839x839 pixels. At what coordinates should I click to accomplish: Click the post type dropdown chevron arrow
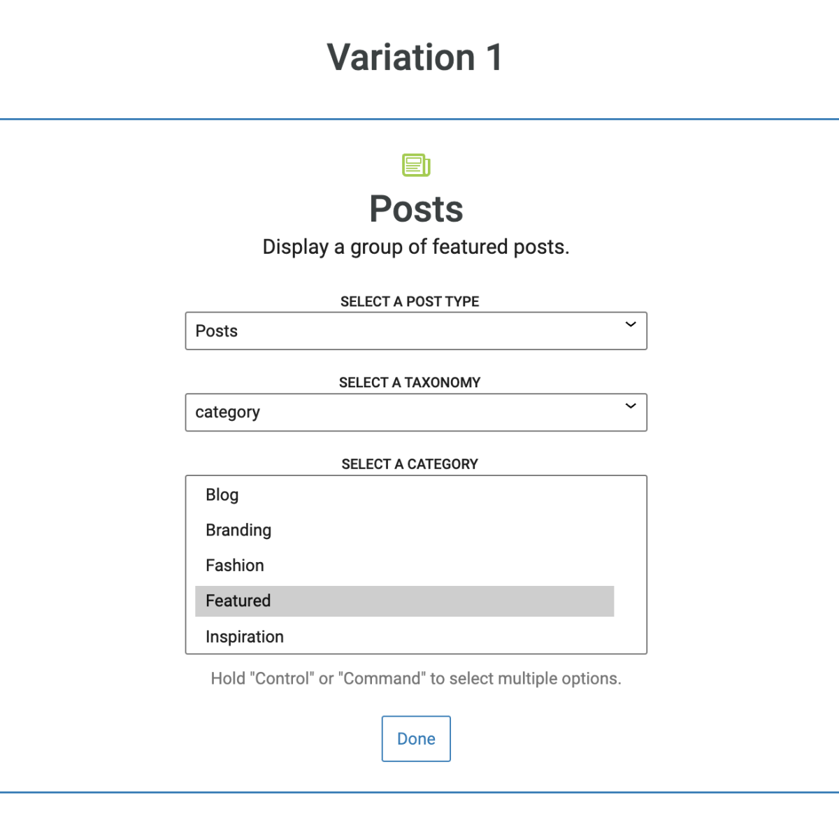(631, 324)
